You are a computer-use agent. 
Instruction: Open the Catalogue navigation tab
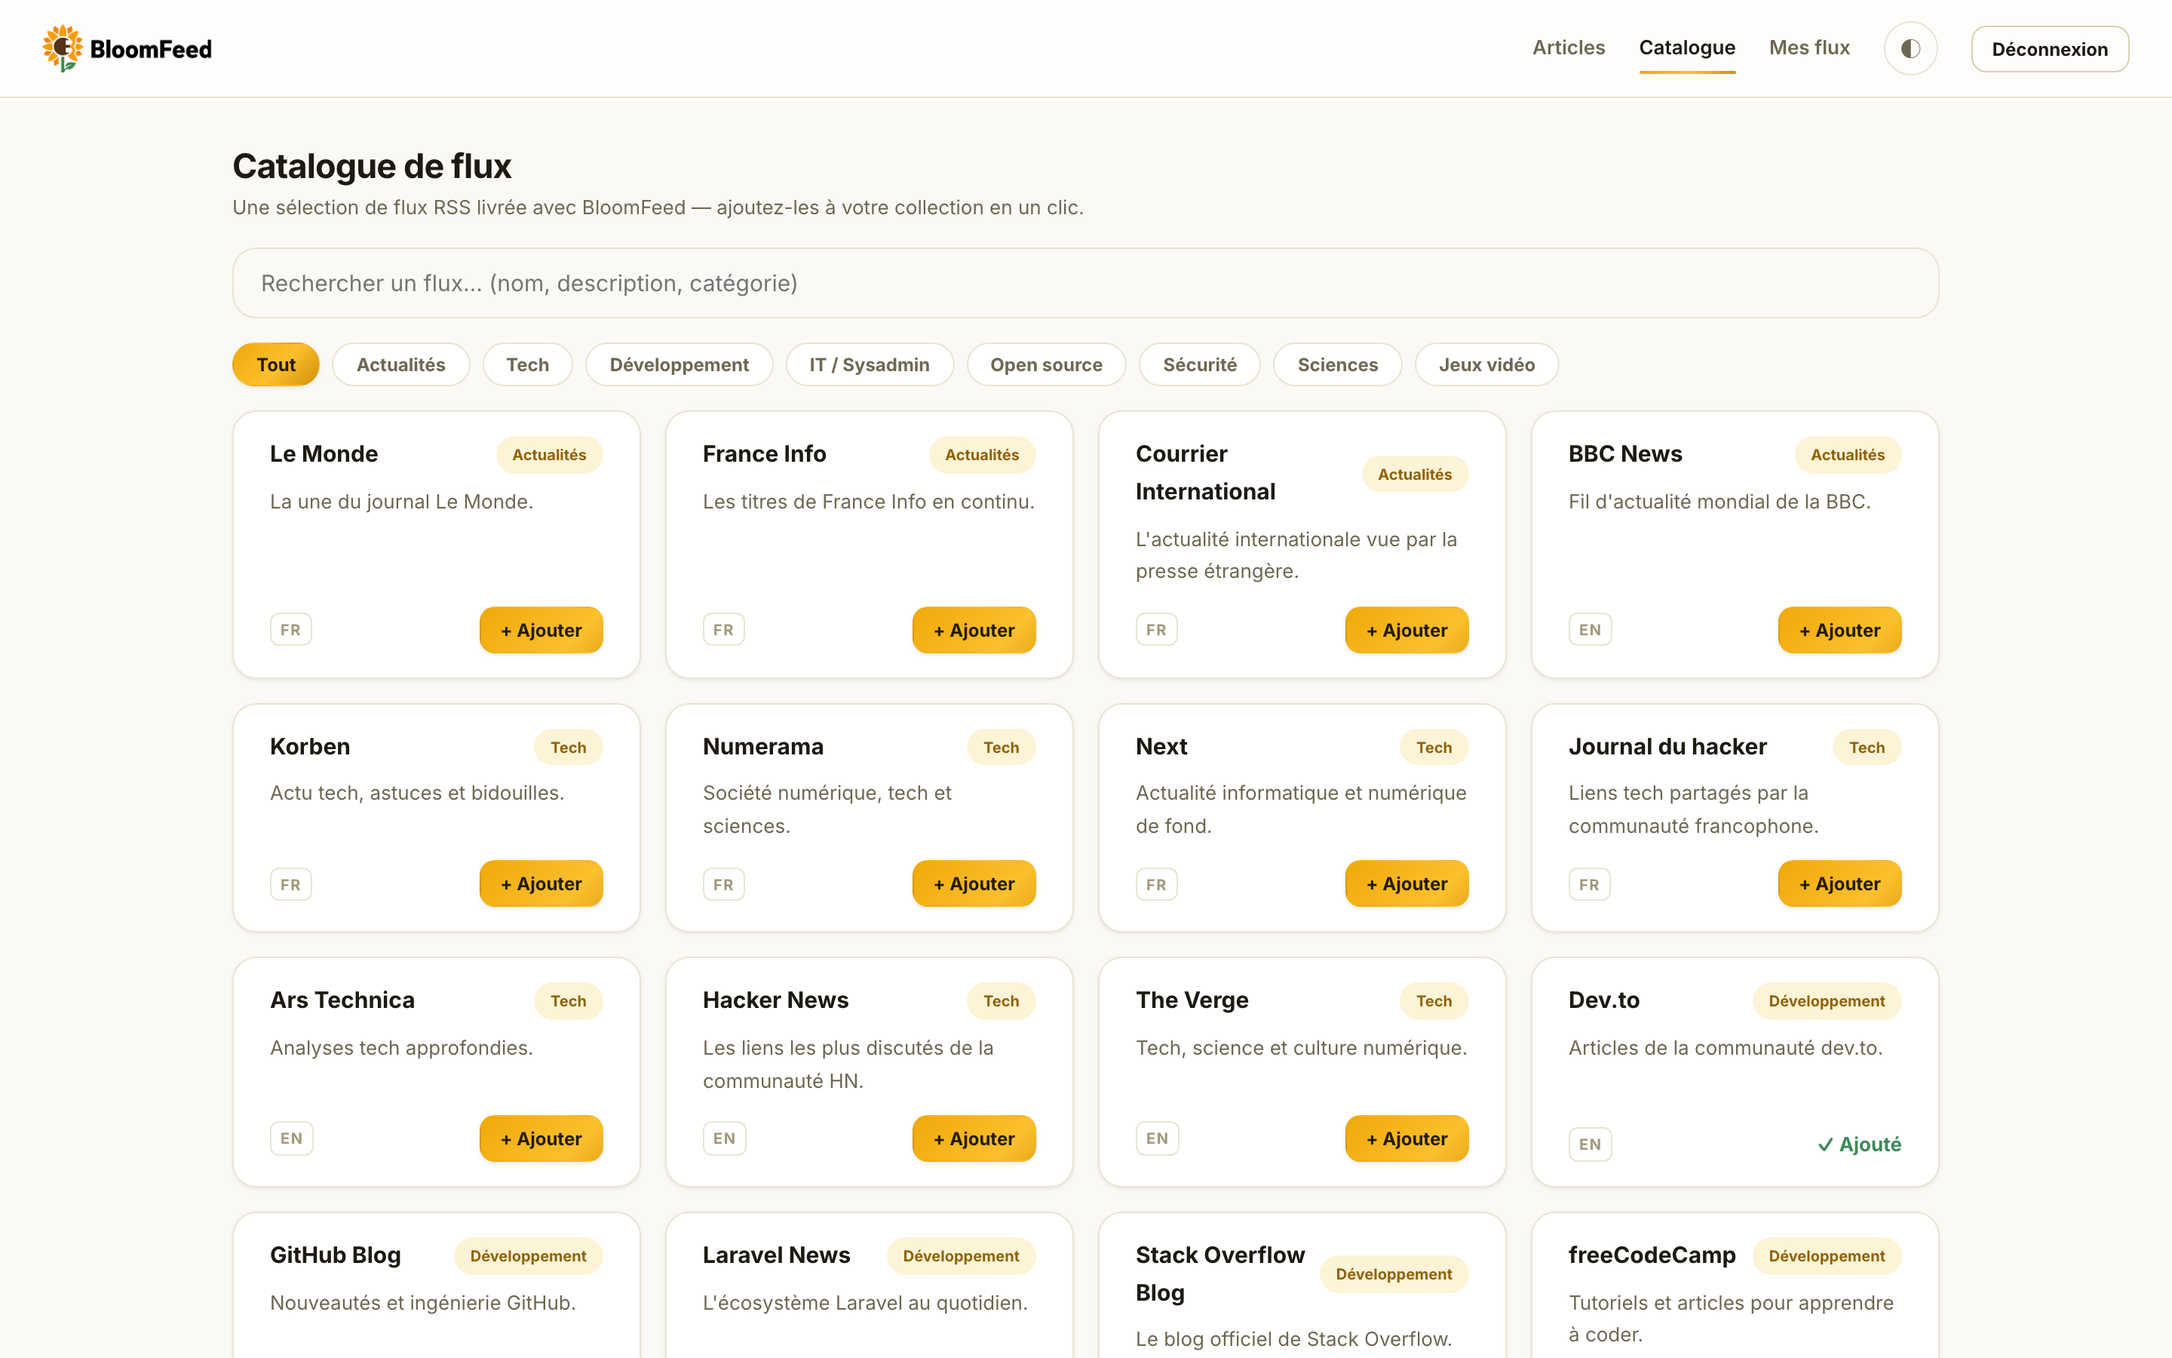[x=1686, y=48]
